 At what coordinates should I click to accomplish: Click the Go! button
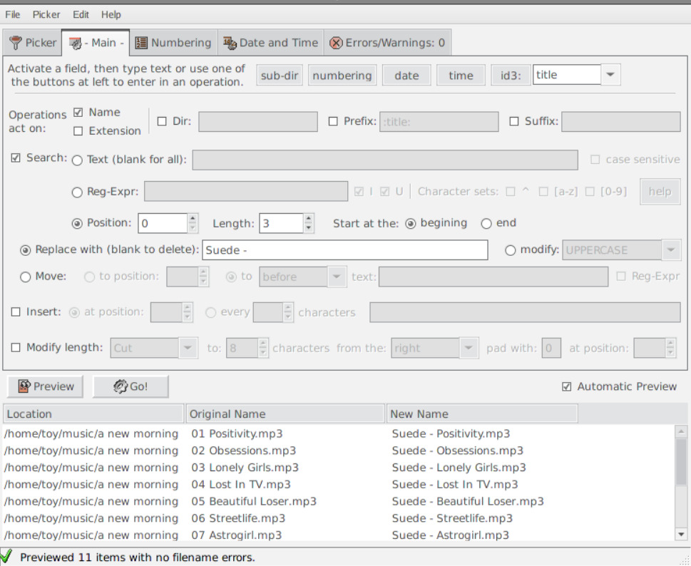pyautogui.click(x=130, y=386)
